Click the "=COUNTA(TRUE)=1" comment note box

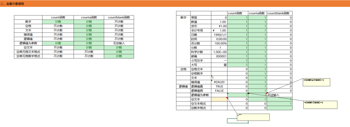(x=316, y=82)
